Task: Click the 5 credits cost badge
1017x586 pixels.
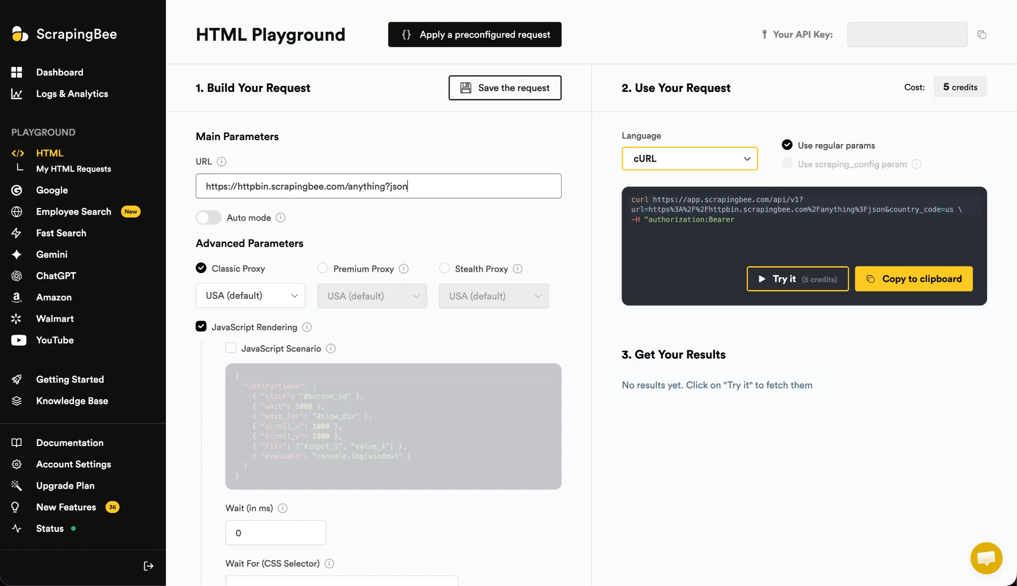Action: pyautogui.click(x=960, y=87)
